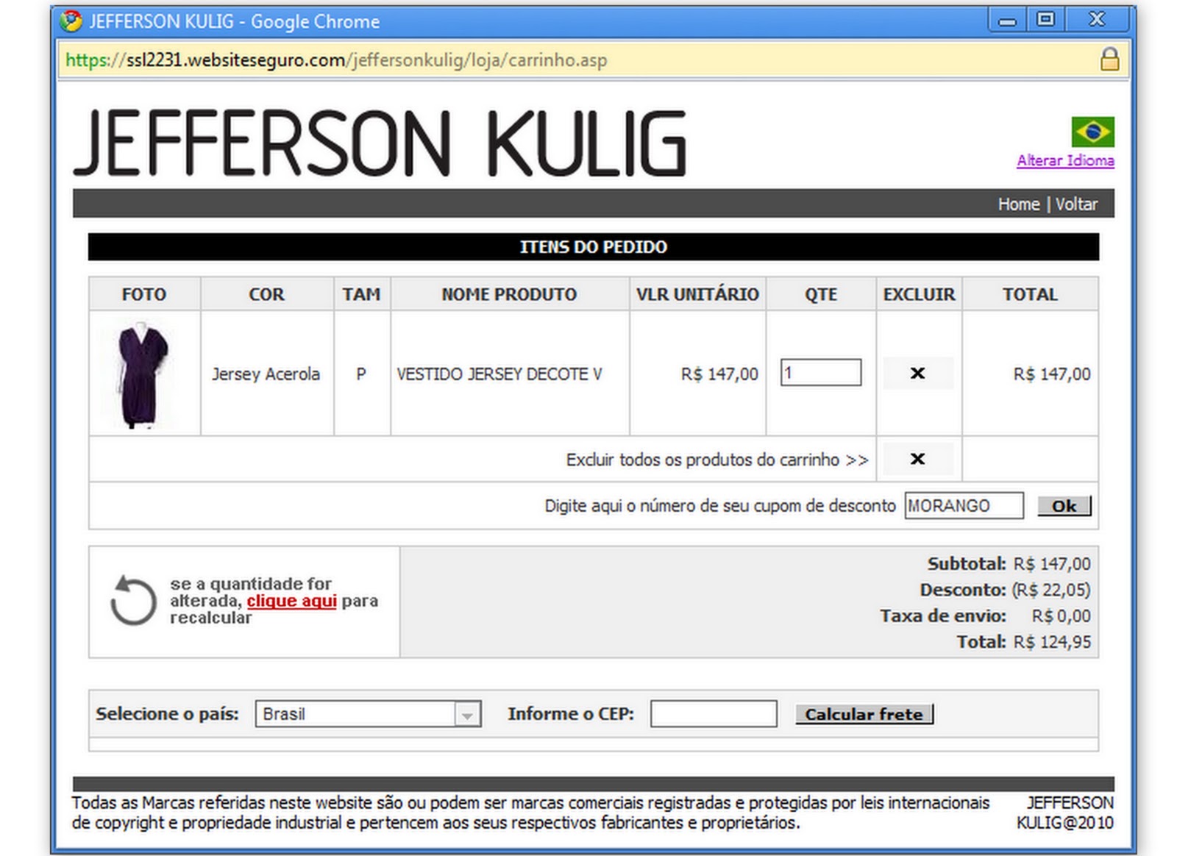Click the size cell 'P' in the dress row
This screenshot has width=1177, height=856.
(361, 374)
